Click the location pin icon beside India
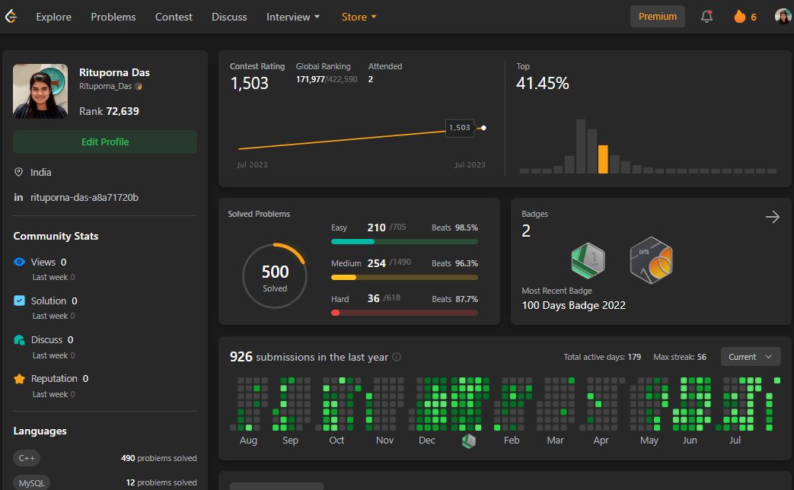This screenshot has width=794, height=490. [x=19, y=172]
